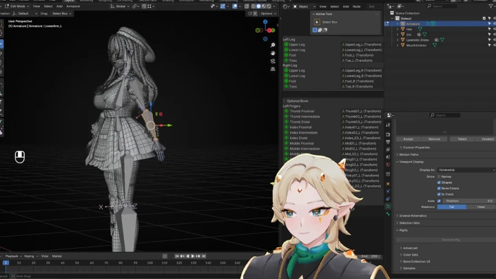496x279 pixels.
Task: Click the Deselect button
Action: 487,139
